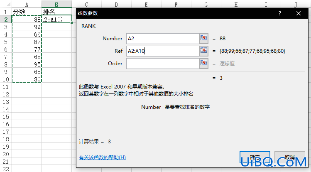
Task: Click the Ref label in dialog
Action: [x=118, y=51]
